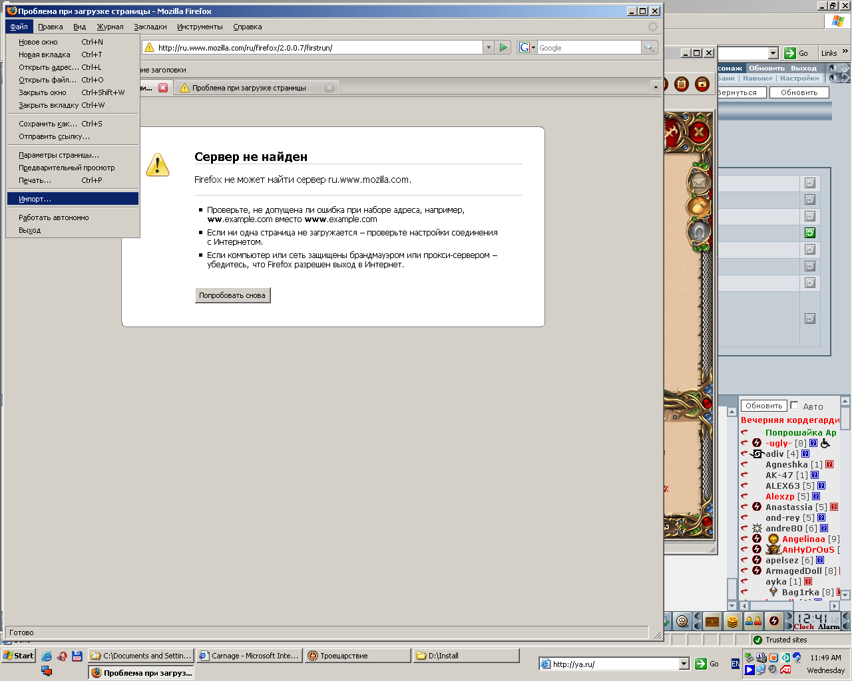Click the orange money bag game icon
This screenshot has height=681, width=852.
coord(698,207)
